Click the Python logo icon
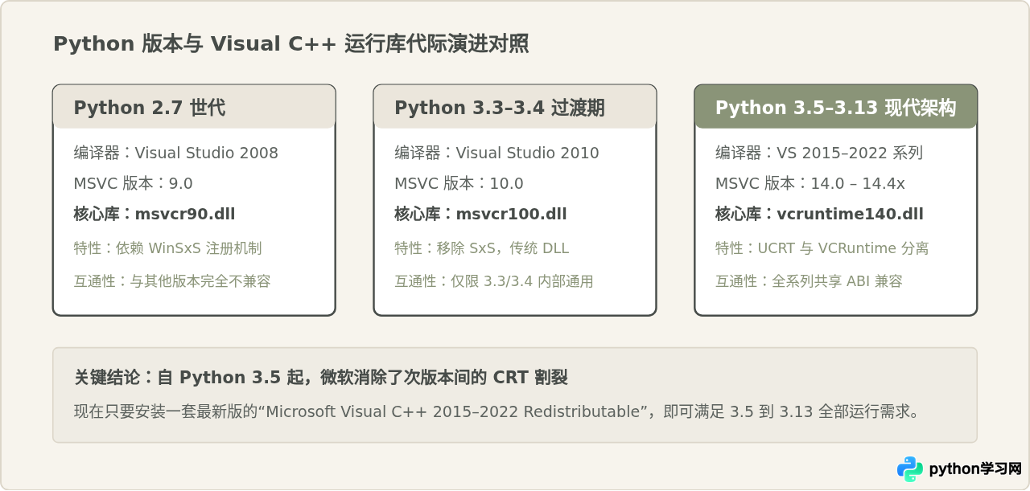The image size is (1030, 491). pyautogui.click(x=910, y=469)
